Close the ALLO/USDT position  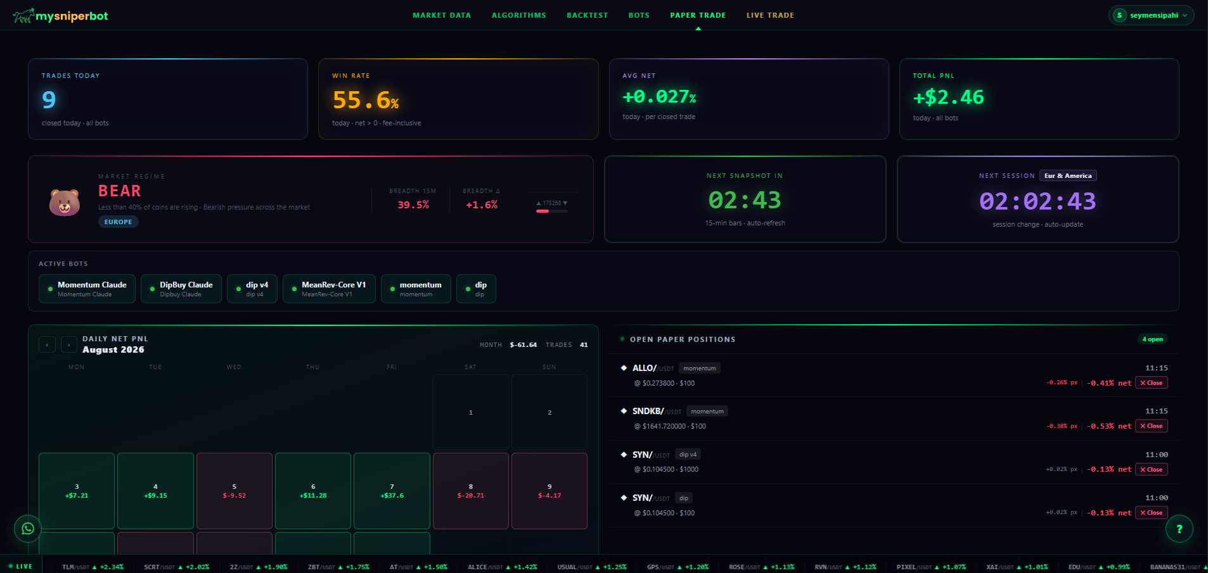[1151, 383]
